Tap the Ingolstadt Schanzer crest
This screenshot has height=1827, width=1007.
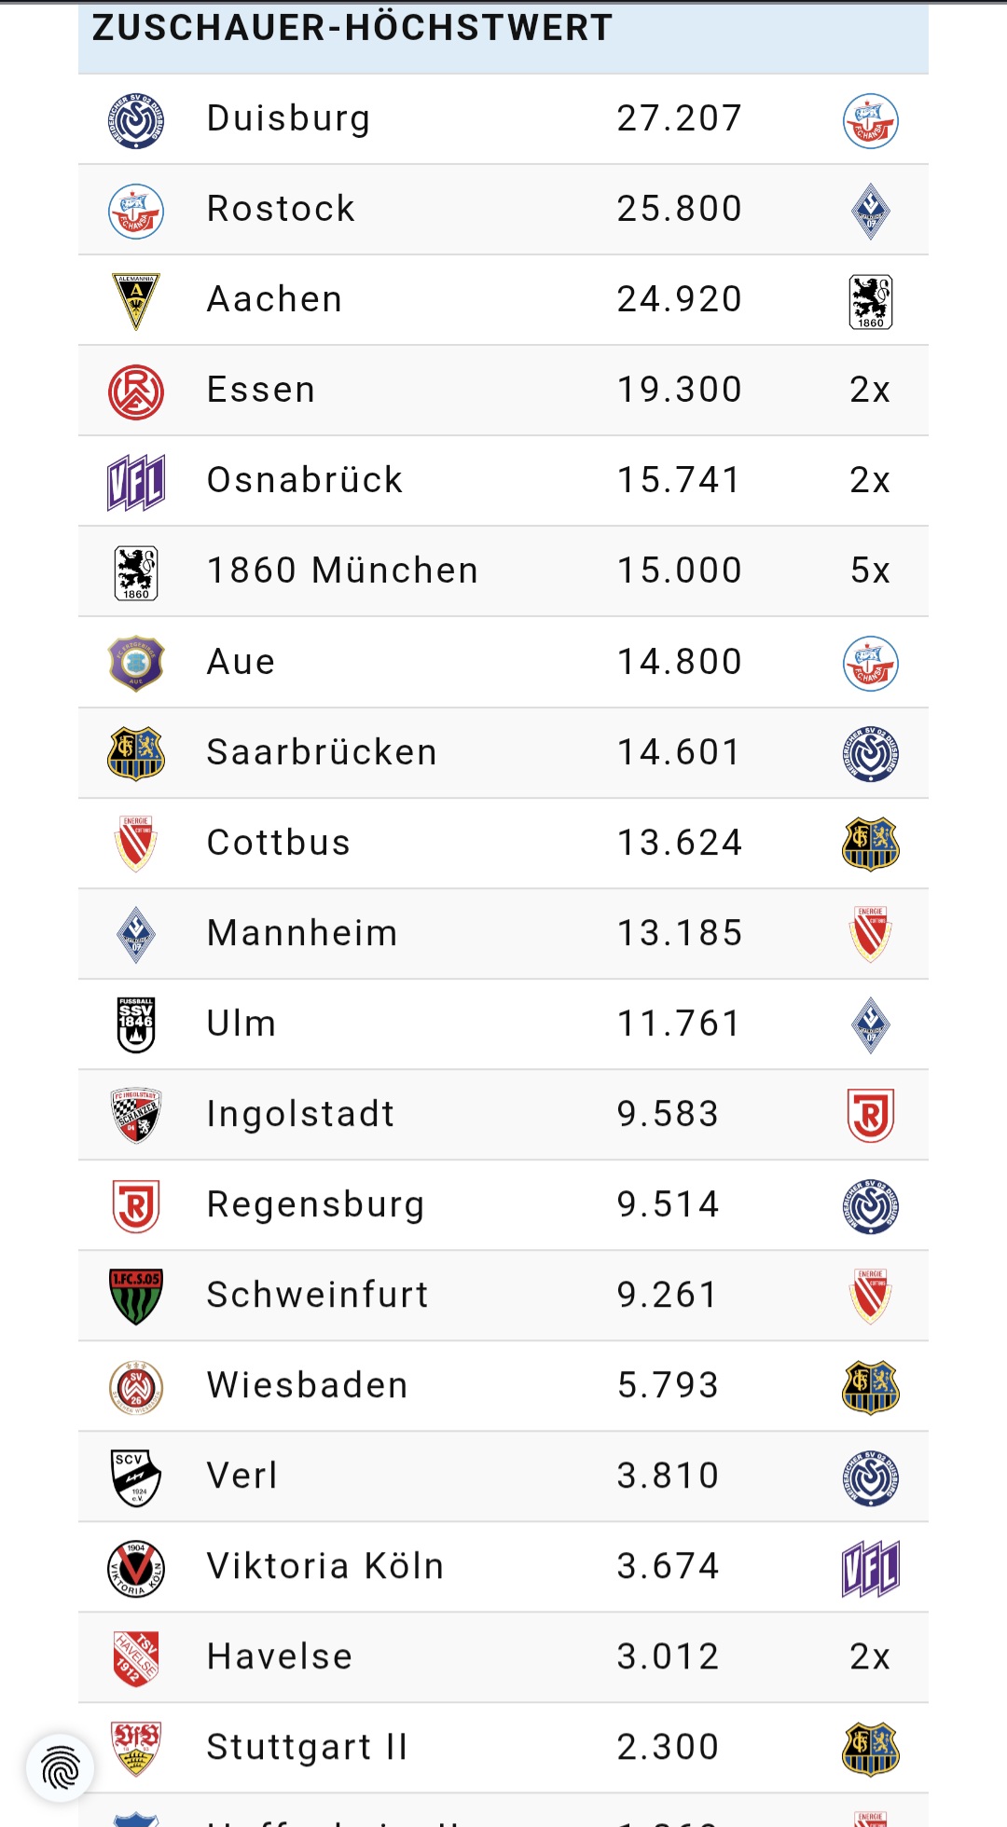point(136,1115)
